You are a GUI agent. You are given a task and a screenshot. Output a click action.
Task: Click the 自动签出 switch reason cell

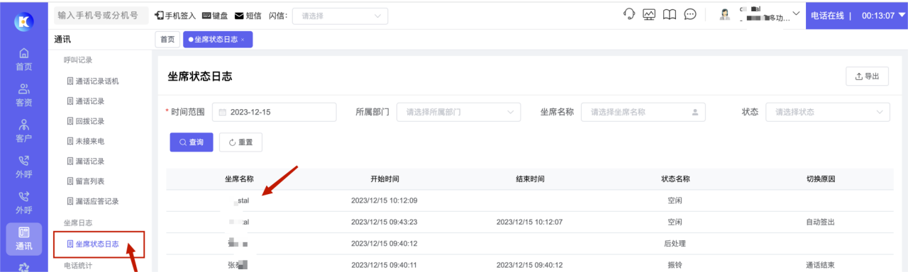point(821,222)
